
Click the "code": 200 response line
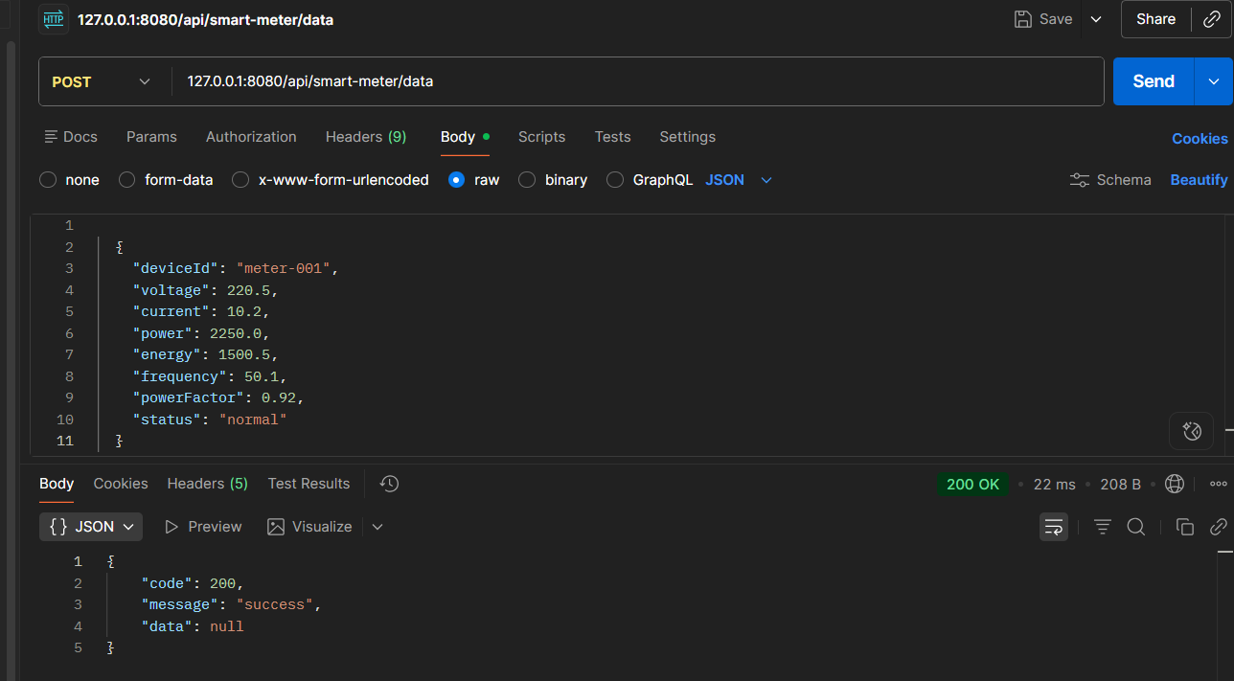click(193, 583)
